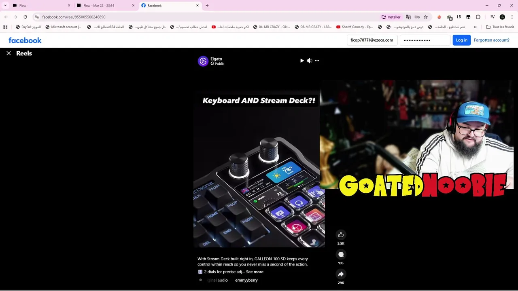
Task: Select the Facebook tab
Action: [170, 6]
